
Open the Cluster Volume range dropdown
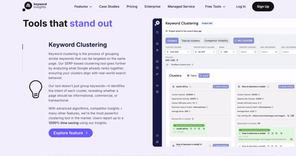pos(178,52)
